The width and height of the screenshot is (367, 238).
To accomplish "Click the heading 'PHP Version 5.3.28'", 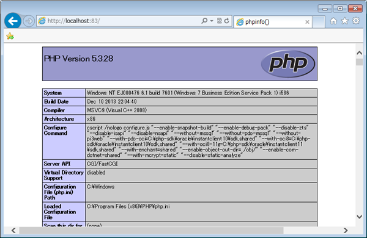I will point(78,59).
